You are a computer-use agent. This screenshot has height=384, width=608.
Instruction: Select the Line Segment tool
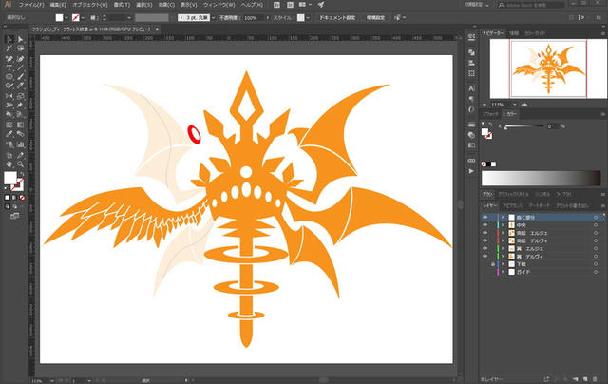pyautogui.click(x=20, y=67)
